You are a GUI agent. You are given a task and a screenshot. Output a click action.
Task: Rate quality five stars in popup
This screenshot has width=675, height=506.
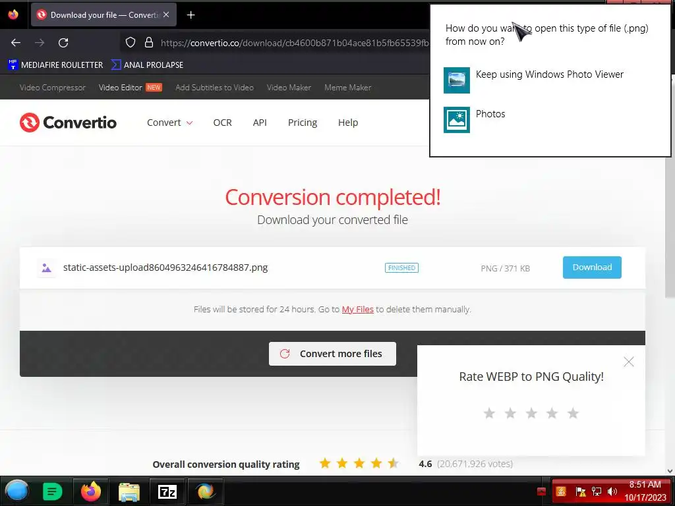click(573, 414)
